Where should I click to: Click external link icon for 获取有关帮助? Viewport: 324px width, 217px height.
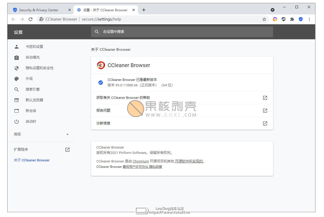pos(265,98)
